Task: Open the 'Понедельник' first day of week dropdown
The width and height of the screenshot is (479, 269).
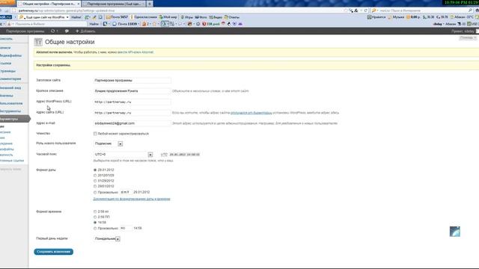Action: (x=107, y=239)
